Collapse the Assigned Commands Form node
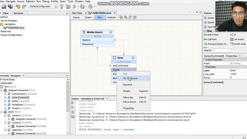The image size is (247, 139). (x=2, y=90)
